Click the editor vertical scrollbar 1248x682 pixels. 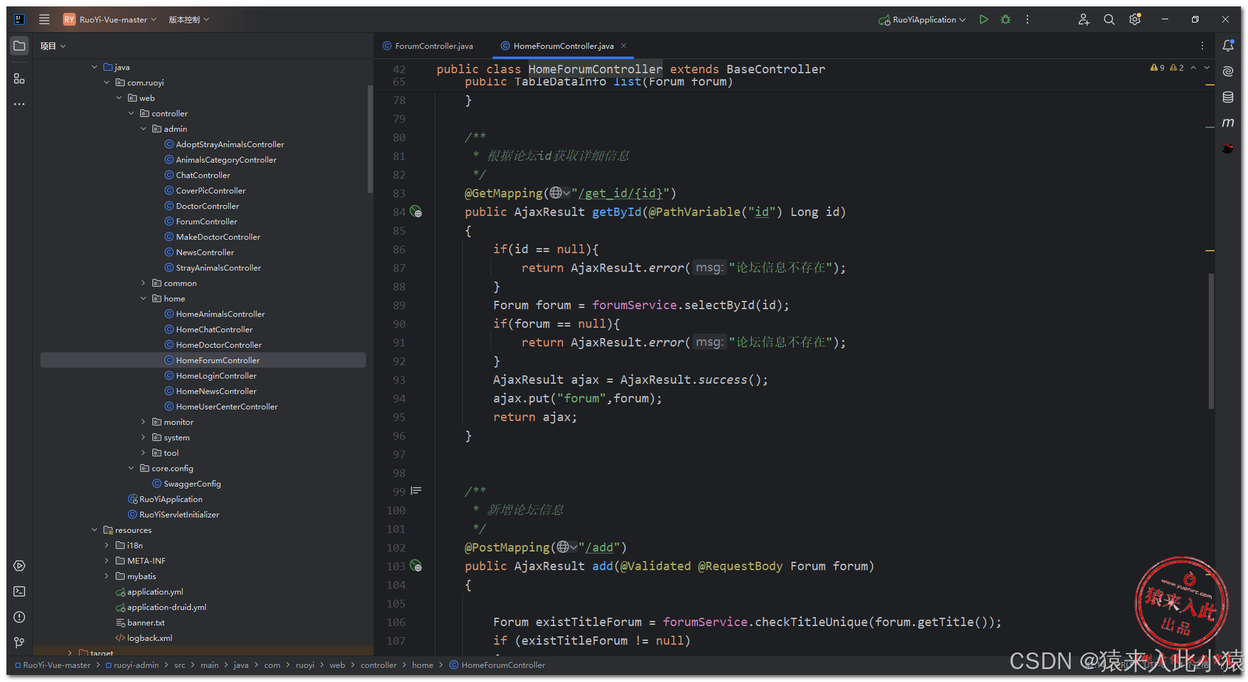1211,341
